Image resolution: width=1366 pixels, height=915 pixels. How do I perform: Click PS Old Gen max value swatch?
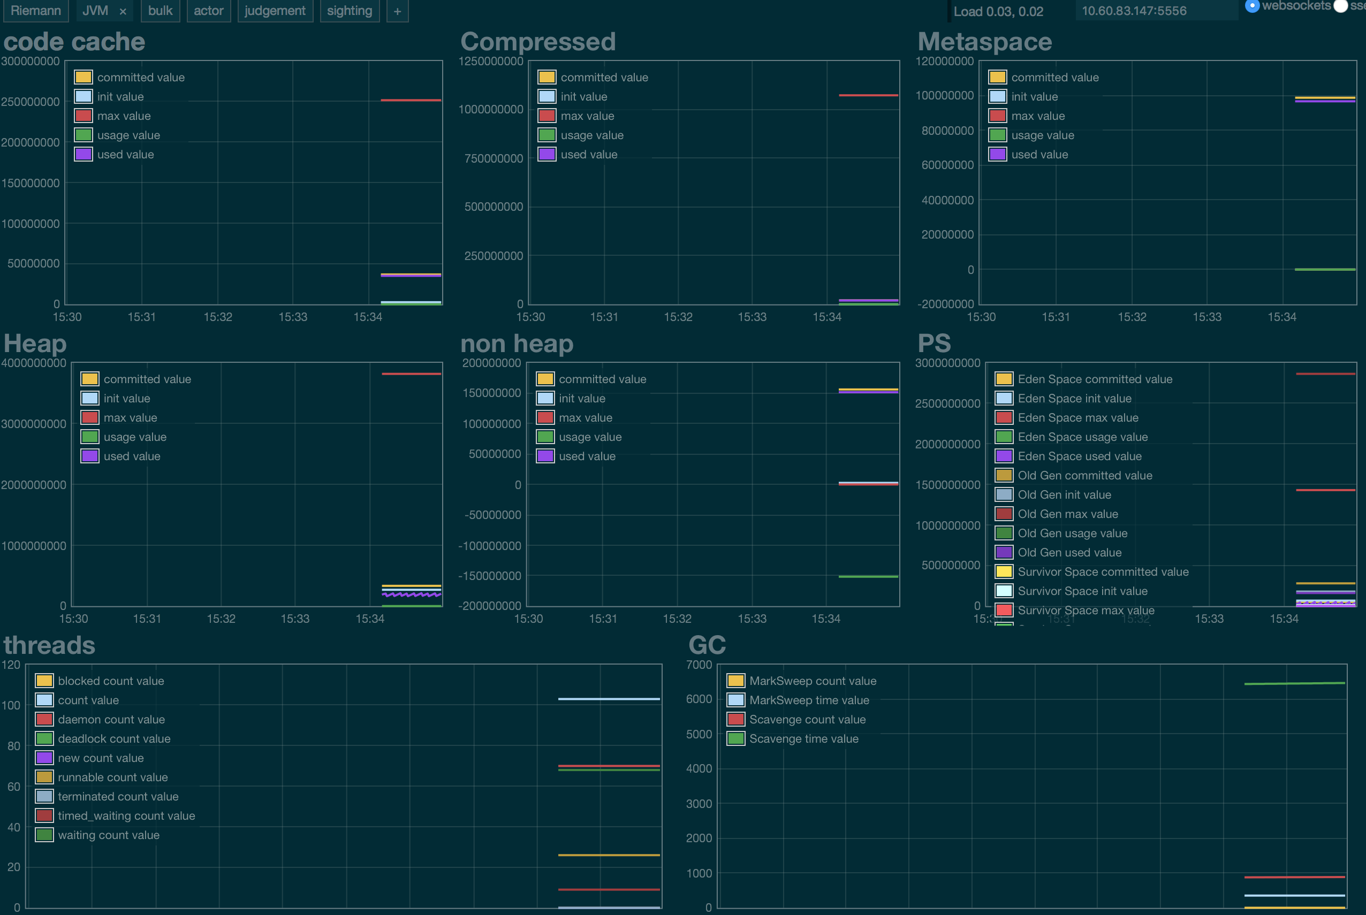(x=1004, y=514)
